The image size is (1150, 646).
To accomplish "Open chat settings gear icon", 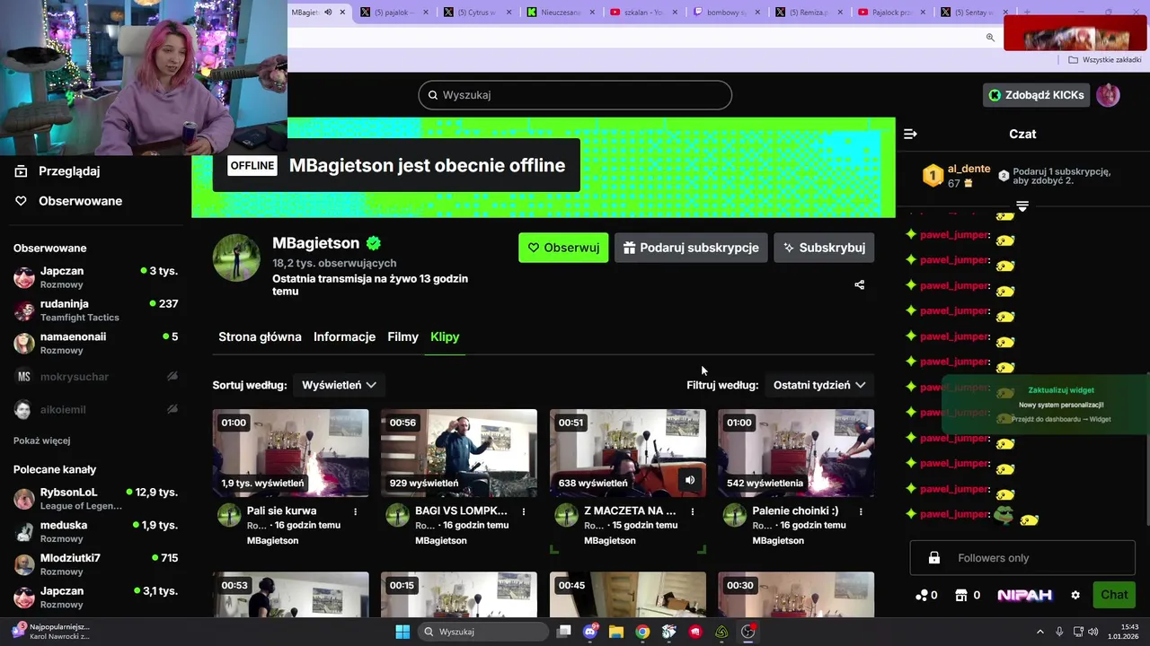I will (1075, 595).
